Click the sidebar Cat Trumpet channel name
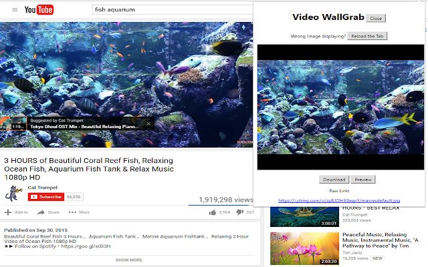Image resolution: width=428 pixels, height=267 pixels. coord(355,215)
